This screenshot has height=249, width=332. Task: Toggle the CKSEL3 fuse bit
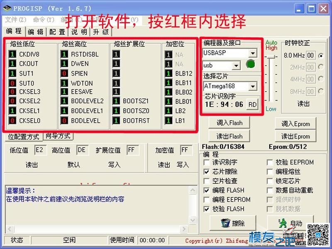coord(12,91)
